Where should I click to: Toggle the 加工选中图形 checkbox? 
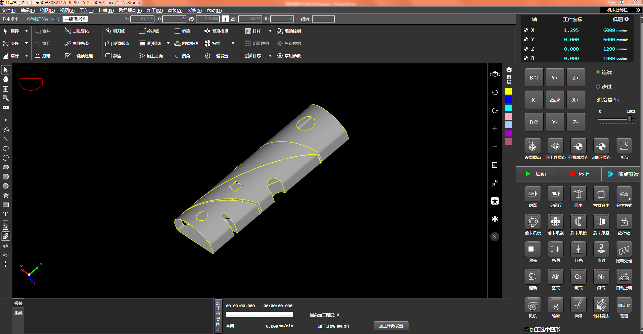coord(527,329)
